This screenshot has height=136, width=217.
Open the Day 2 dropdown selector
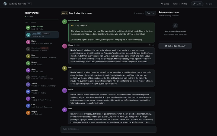151,13
